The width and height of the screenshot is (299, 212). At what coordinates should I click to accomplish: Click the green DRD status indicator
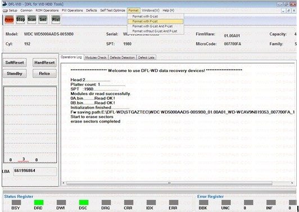coord(39,202)
